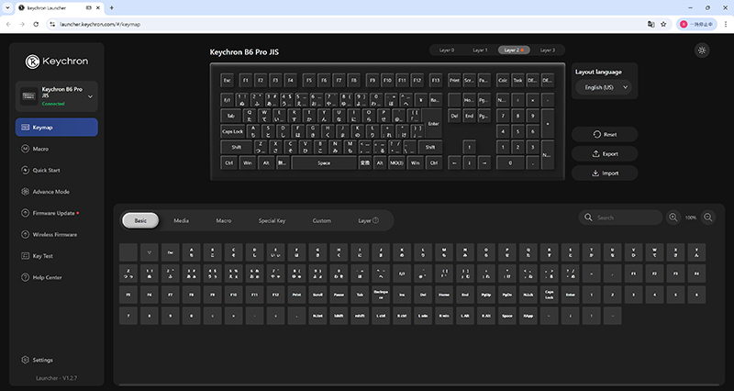The width and height of the screenshot is (734, 391).
Task: Select the Caps Lock key on keyboard layout
Action: coord(233,131)
